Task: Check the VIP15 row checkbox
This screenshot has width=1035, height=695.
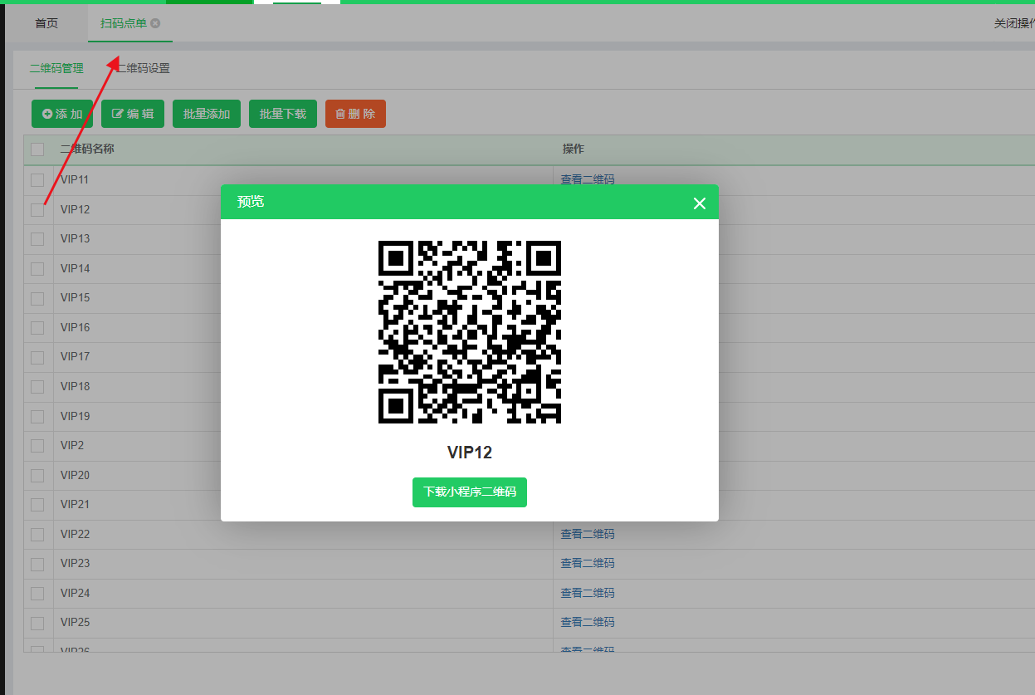Action: tap(37, 298)
